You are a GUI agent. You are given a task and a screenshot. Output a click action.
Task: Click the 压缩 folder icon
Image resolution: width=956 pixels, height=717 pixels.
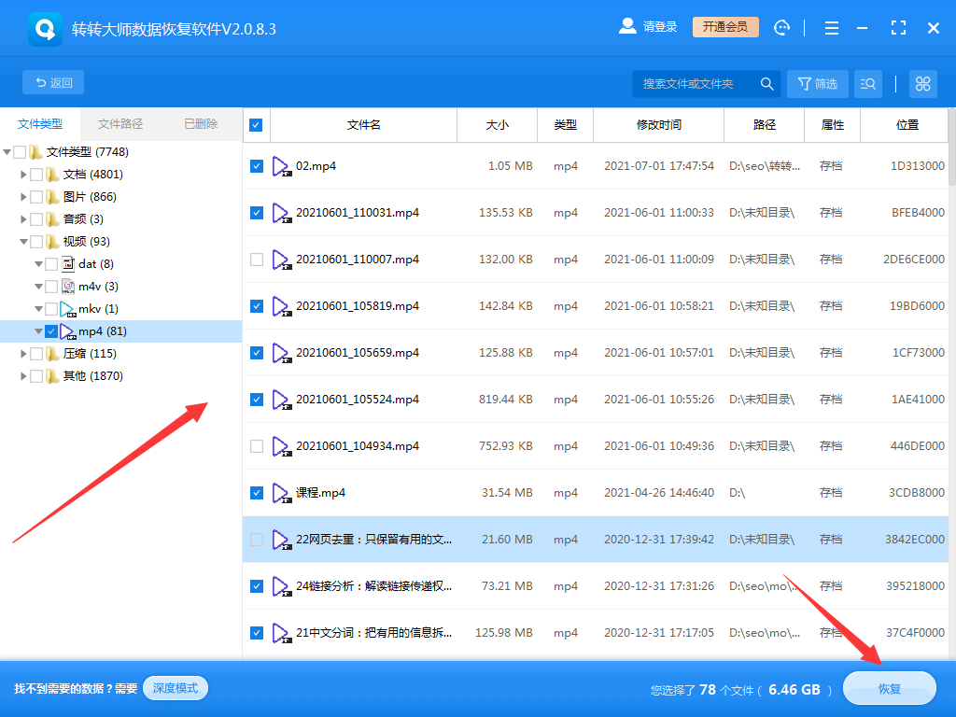pyautogui.click(x=52, y=354)
